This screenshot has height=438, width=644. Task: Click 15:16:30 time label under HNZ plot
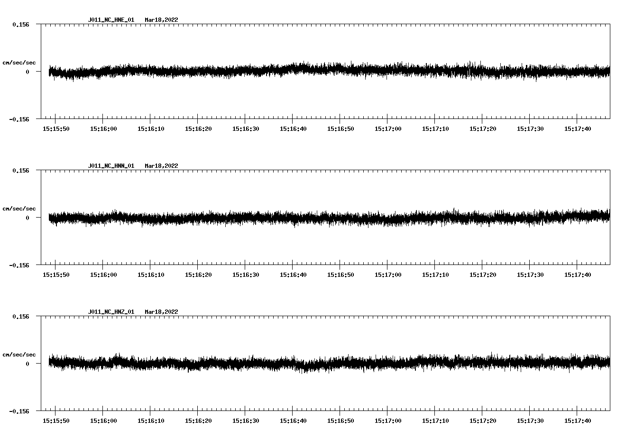(x=246, y=421)
